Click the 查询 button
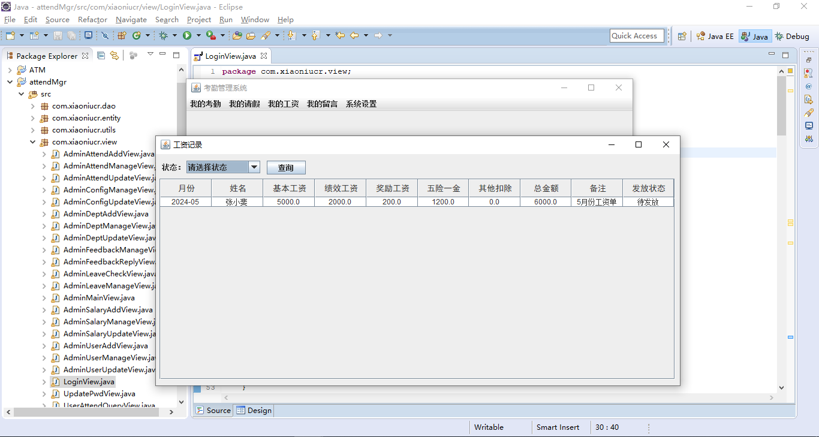819x437 pixels. pos(286,168)
